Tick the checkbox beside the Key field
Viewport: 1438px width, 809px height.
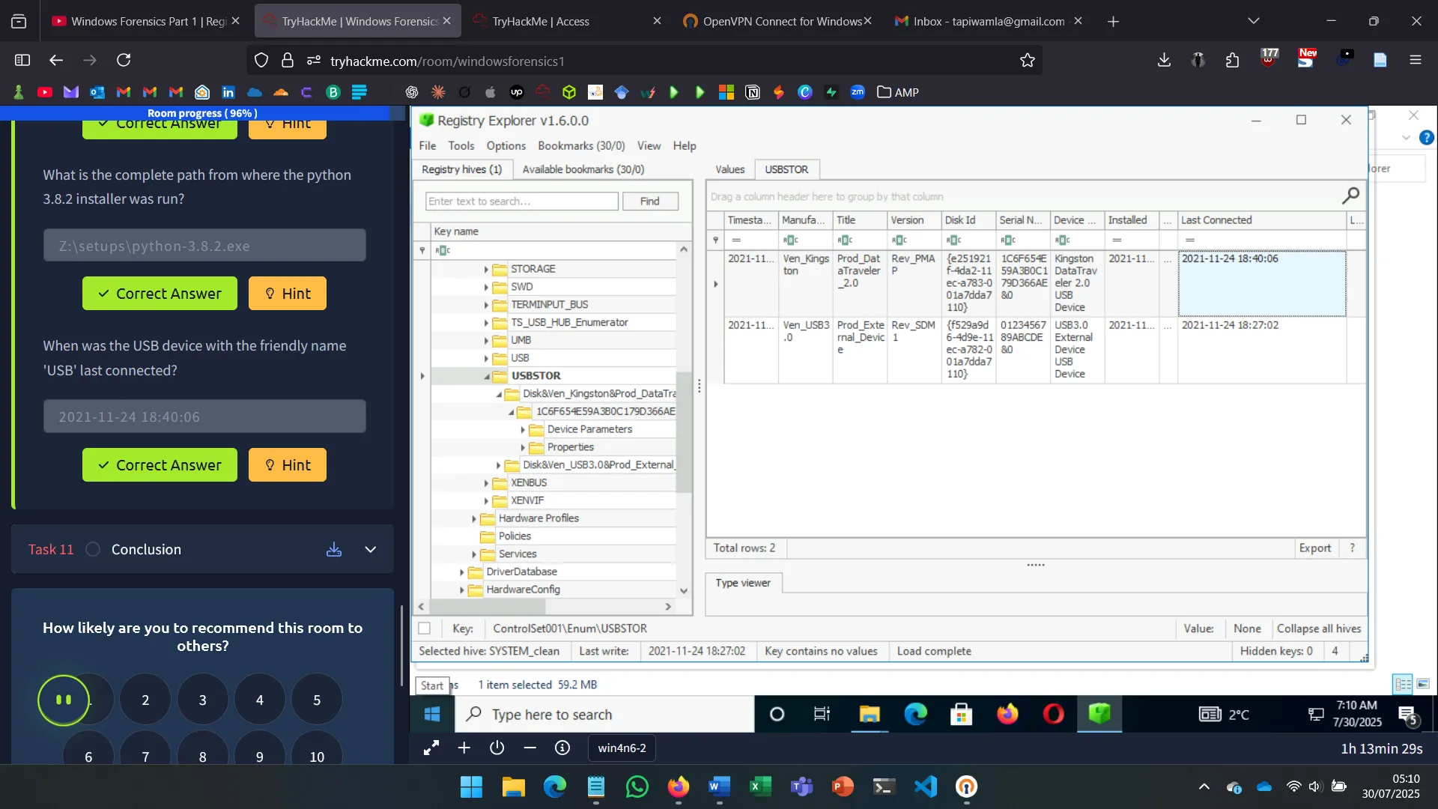[x=425, y=628]
